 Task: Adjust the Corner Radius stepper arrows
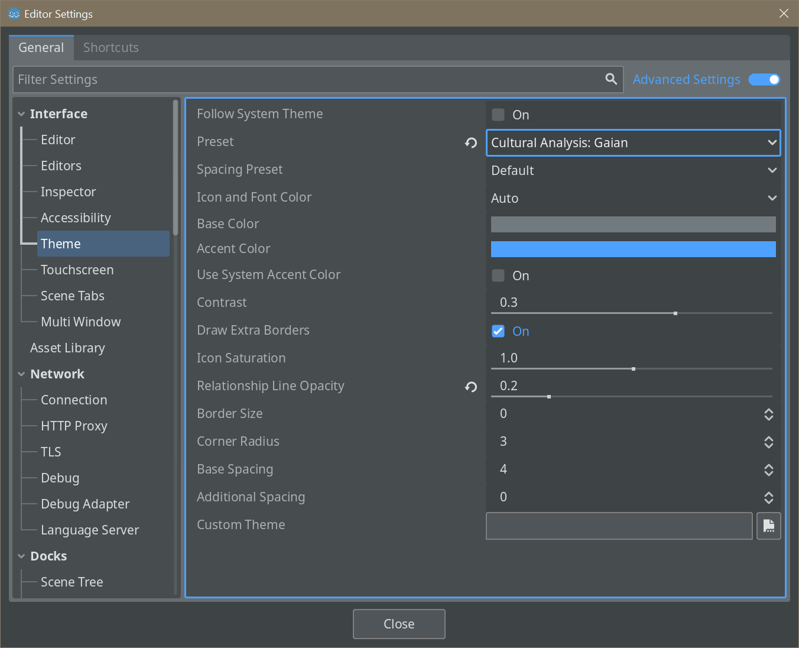pos(769,442)
